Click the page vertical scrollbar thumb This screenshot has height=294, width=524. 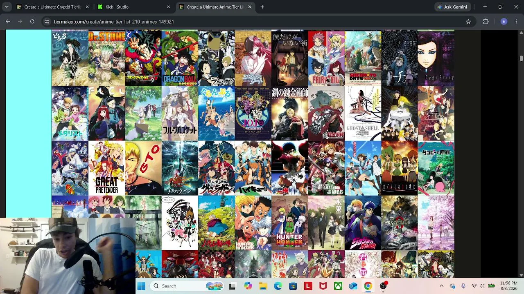tap(521, 59)
